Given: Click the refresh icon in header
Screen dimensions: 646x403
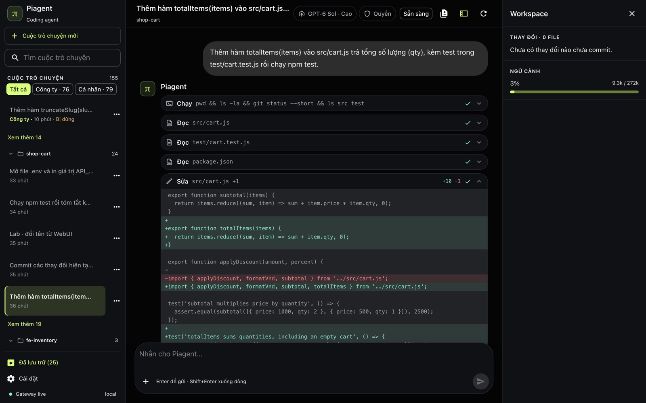Looking at the screenshot, I should (483, 14).
